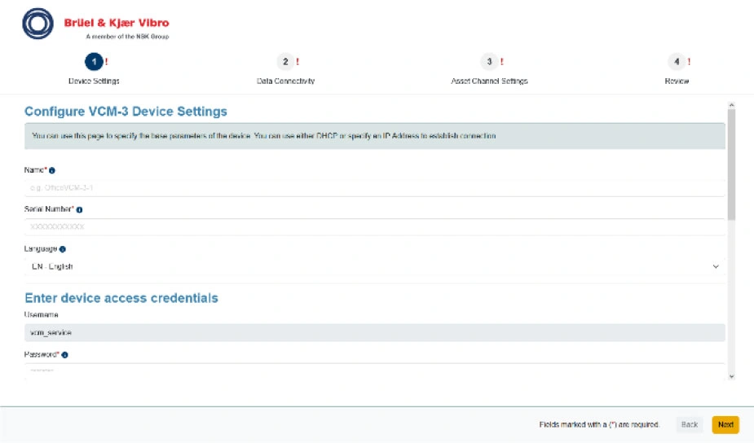Screen dimensions: 754x443
Task: Open the Review step label
Action: pos(677,81)
